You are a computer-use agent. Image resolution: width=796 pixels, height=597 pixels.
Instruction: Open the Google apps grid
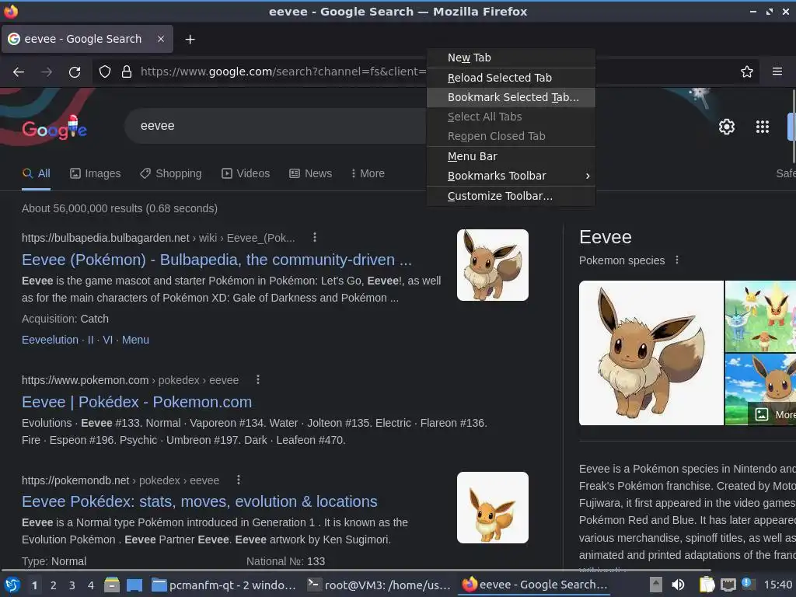point(762,127)
